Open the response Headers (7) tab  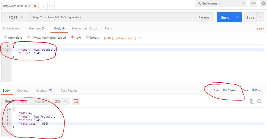[x=44, y=91]
